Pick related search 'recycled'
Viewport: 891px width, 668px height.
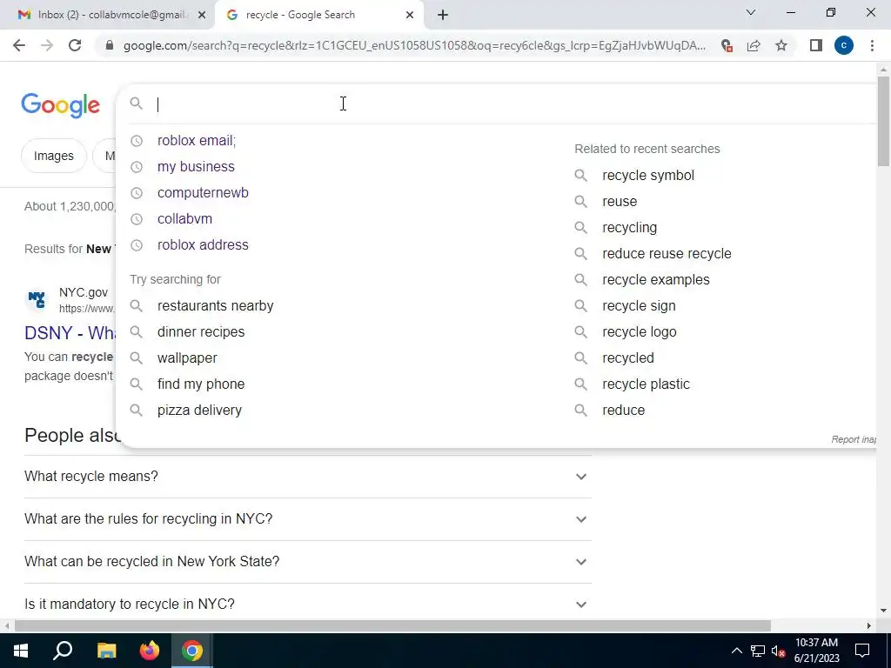(x=628, y=358)
